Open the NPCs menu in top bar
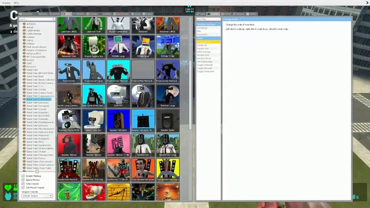The height and width of the screenshot is (208, 370). click(16, 3)
